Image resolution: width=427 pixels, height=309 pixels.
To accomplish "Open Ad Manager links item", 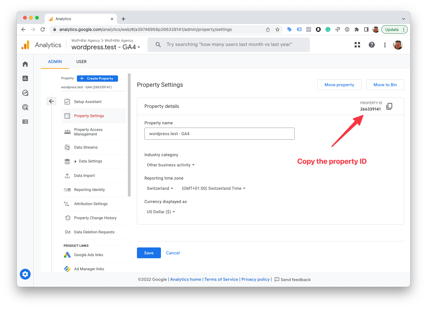I will (94, 268).
